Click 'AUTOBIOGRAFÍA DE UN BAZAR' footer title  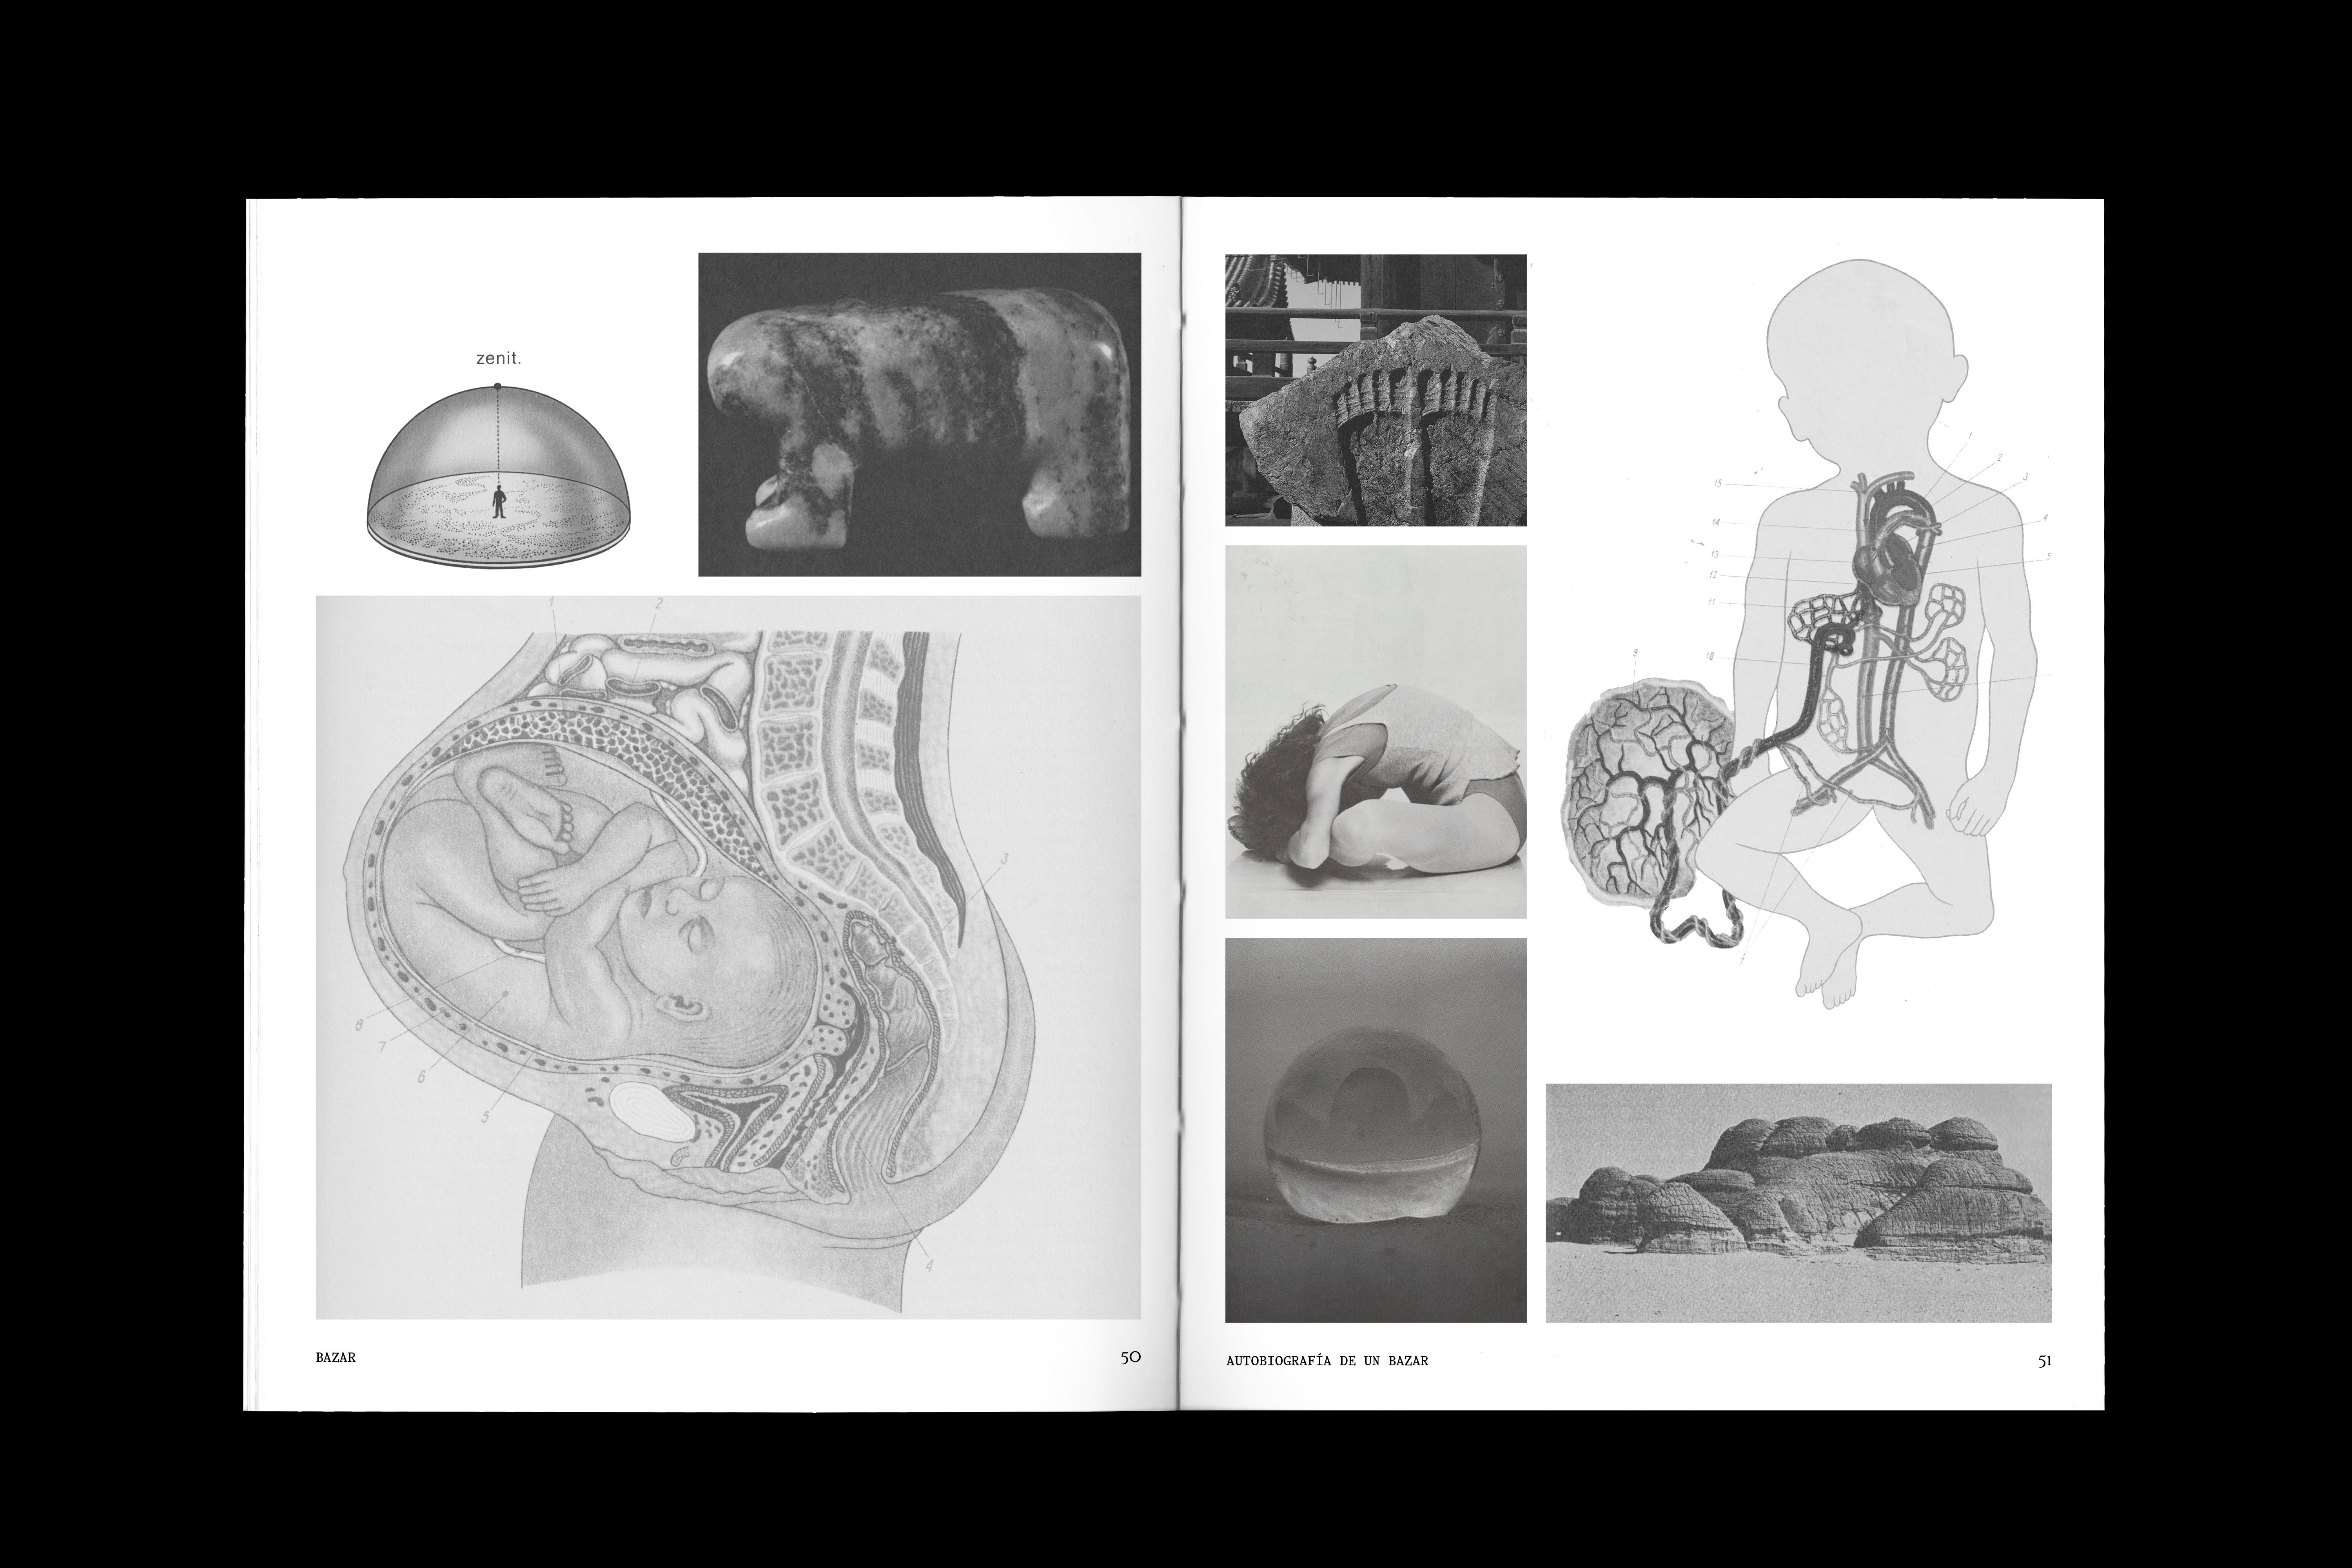click(1326, 1360)
